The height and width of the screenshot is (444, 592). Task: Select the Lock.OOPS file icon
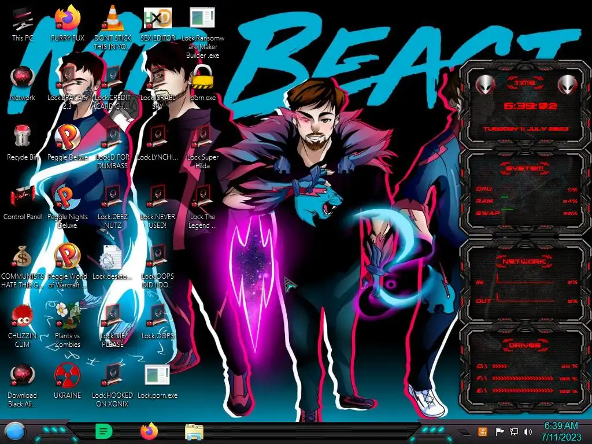click(157, 316)
